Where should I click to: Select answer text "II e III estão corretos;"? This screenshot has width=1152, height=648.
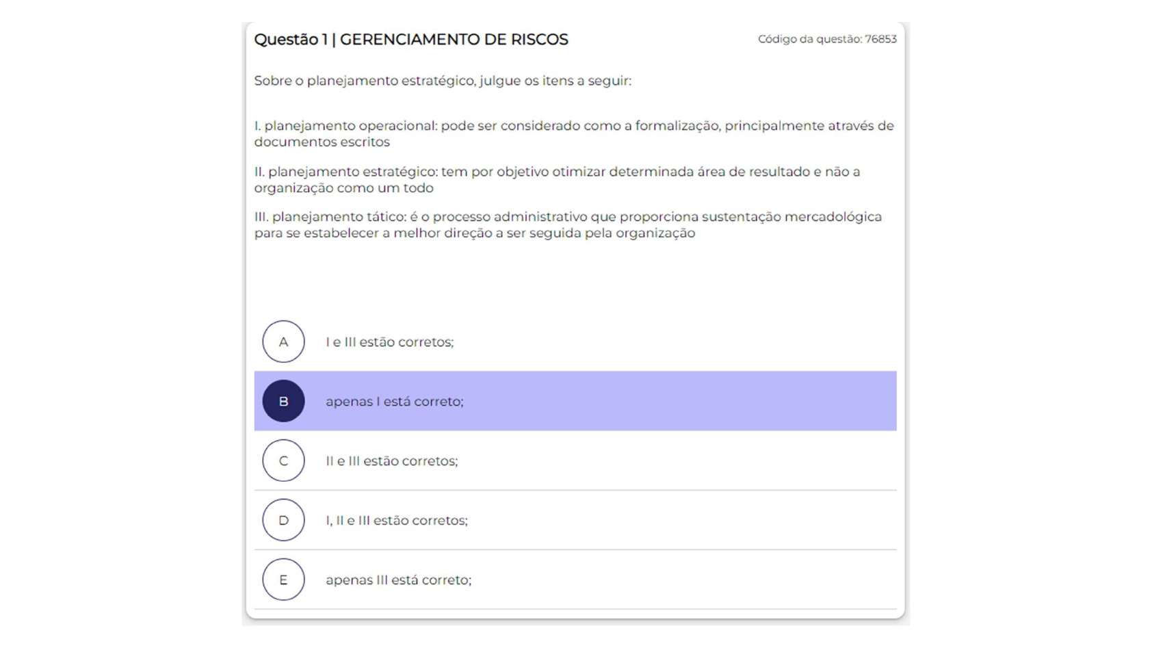[391, 461]
